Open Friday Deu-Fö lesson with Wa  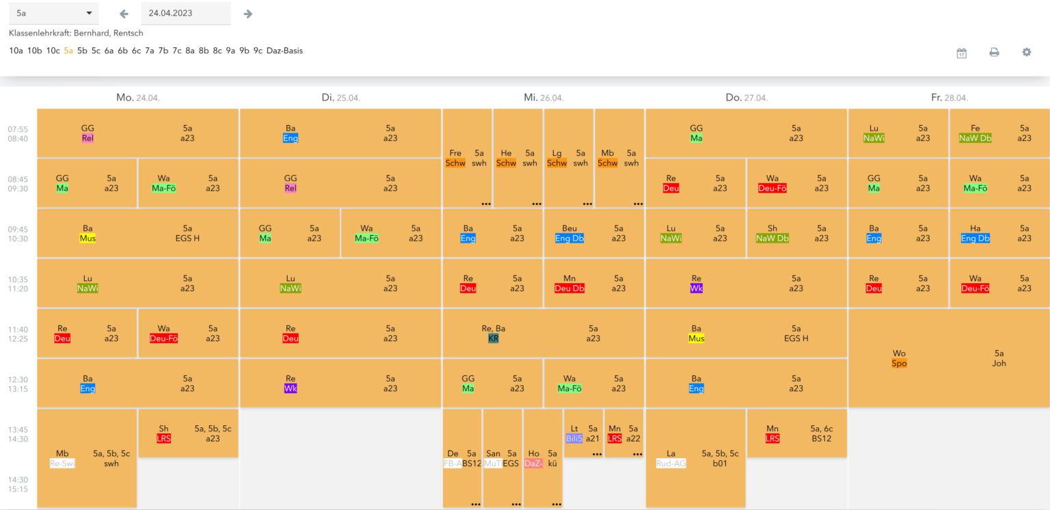coord(999,283)
